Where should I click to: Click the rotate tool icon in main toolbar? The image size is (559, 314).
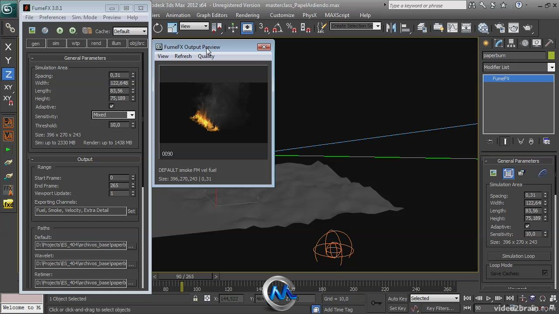pyautogui.click(x=158, y=28)
